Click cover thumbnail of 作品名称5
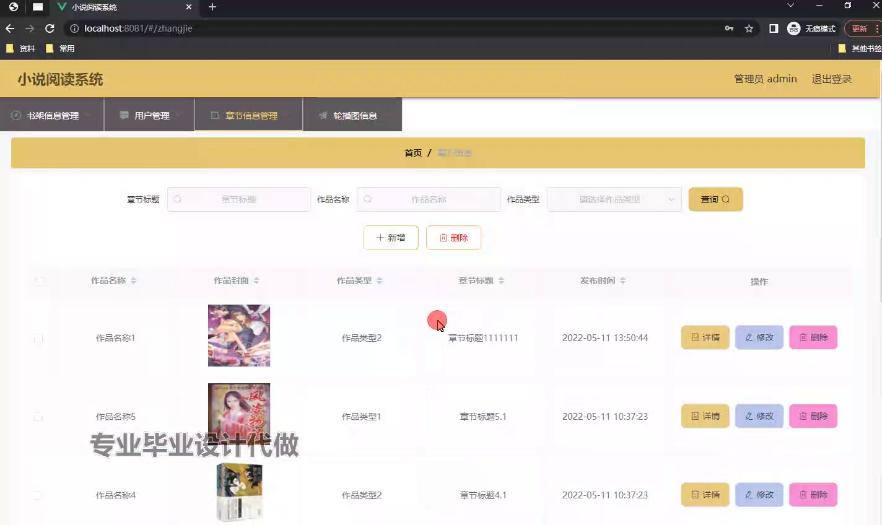Image resolution: width=882 pixels, height=525 pixels. click(x=239, y=414)
